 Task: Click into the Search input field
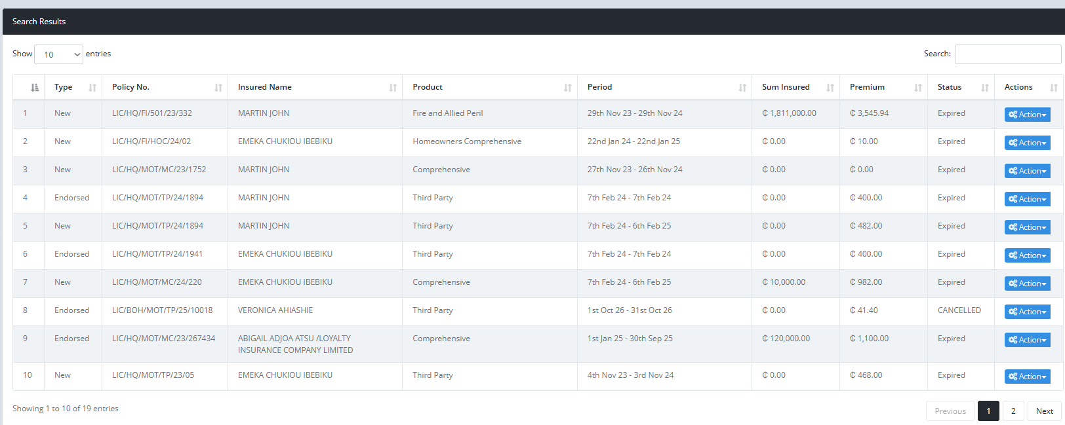click(x=1007, y=54)
